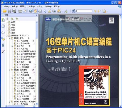
Task: Open the 帮助(H) menu
Action: 57,6
